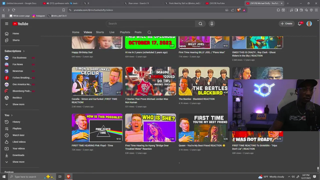This screenshot has width=320, height=180.
Task: Select the Videos tab
Action: [x=88, y=32]
